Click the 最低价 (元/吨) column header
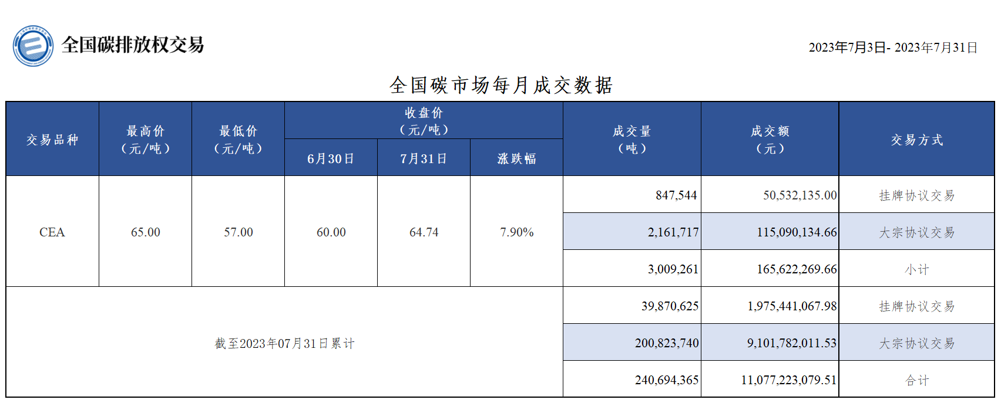1001x403 pixels. tap(239, 139)
